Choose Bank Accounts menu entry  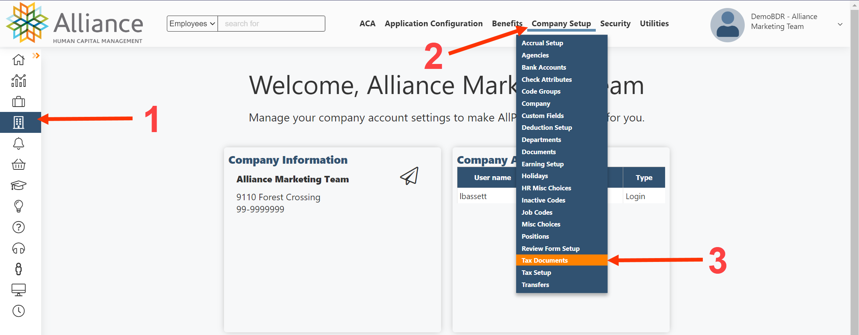pyautogui.click(x=561, y=67)
